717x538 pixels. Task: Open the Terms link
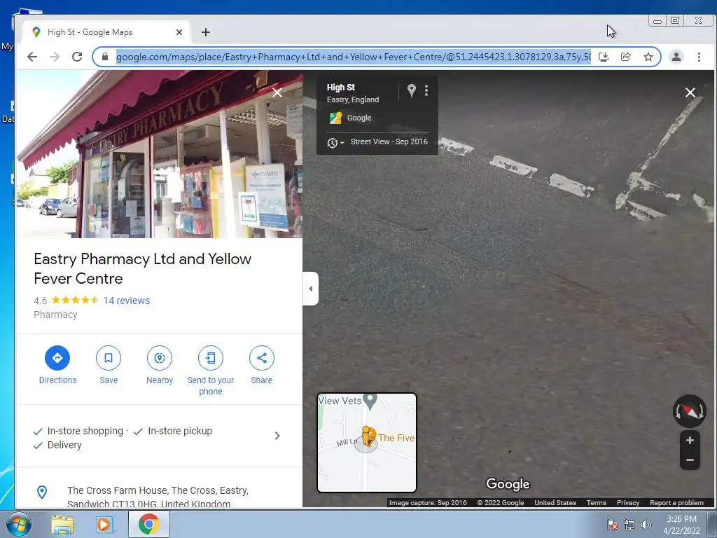pyautogui.click(x=597, y=502)
